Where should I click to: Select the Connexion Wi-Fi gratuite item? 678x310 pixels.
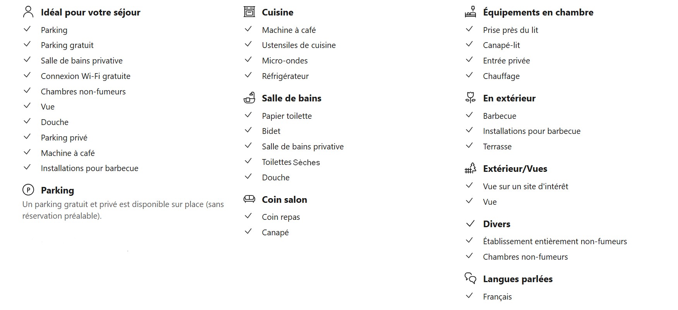point(86,76)
